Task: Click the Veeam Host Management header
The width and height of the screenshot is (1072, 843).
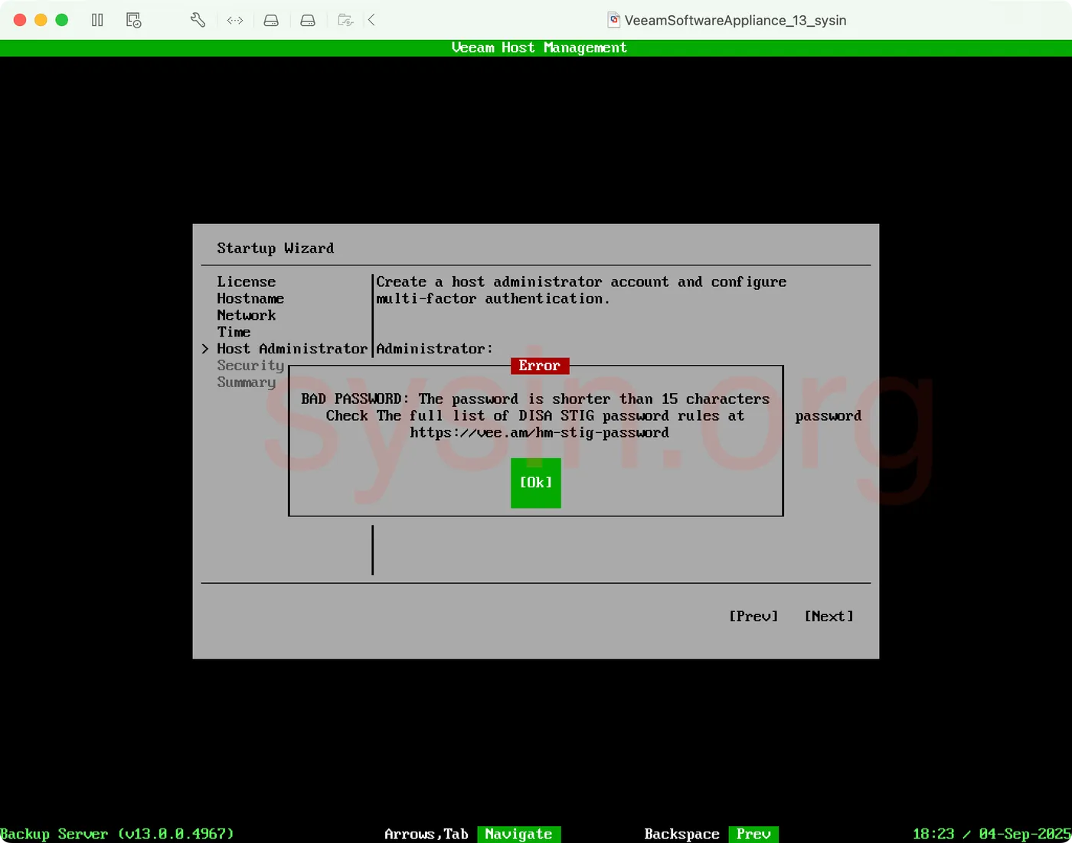Action: tap(539, 47)
